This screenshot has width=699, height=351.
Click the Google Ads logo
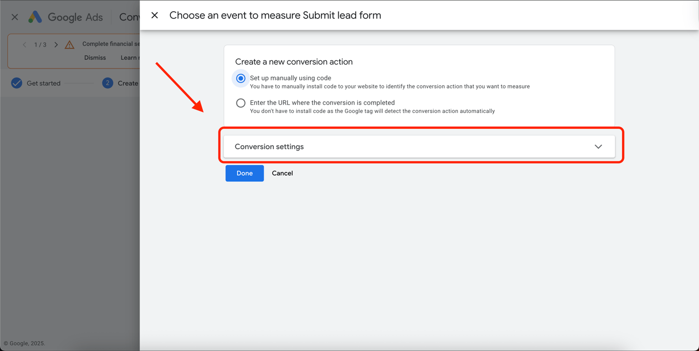(35, 17)
